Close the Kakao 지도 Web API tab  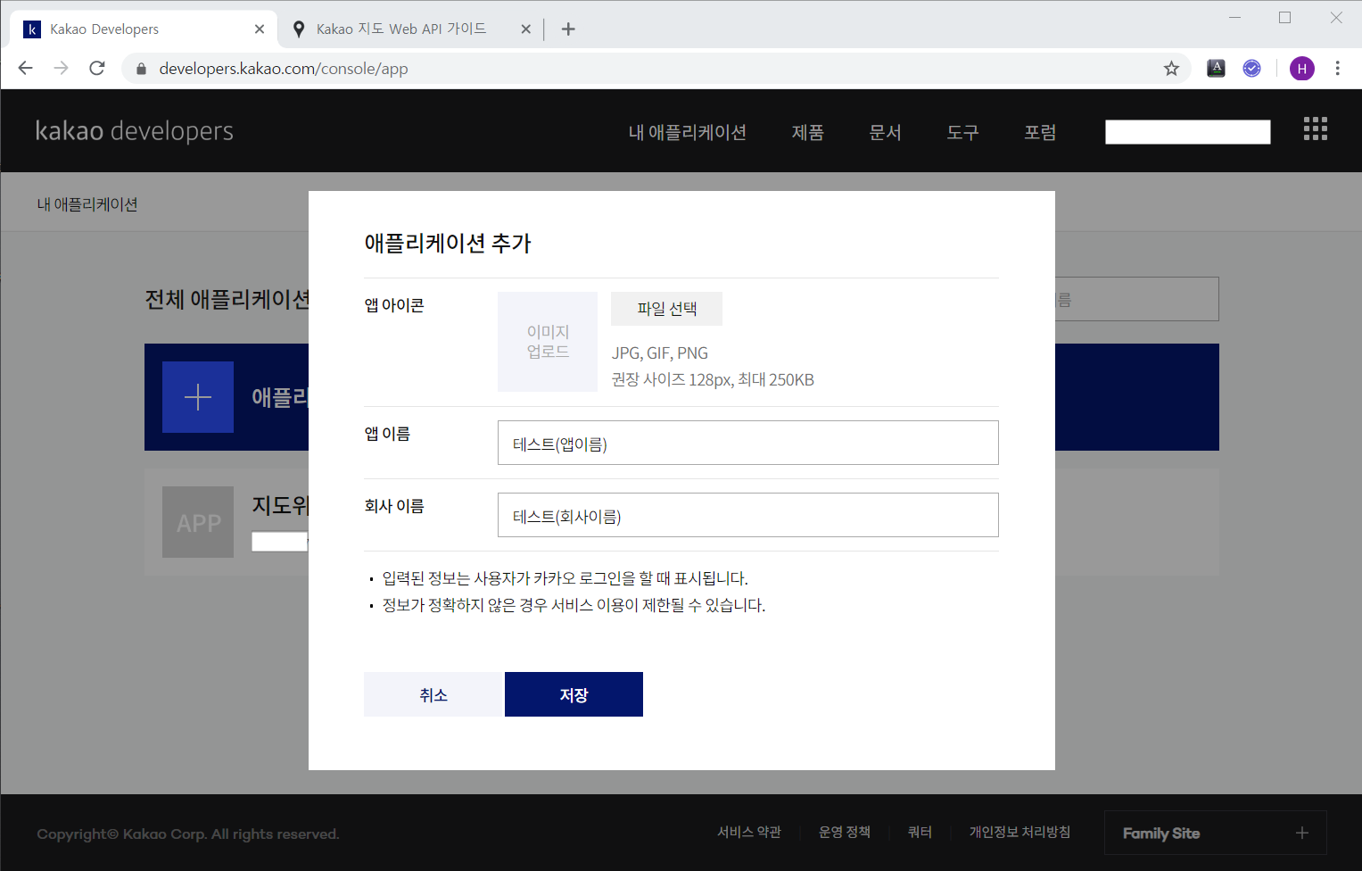(x=525, y=29)
